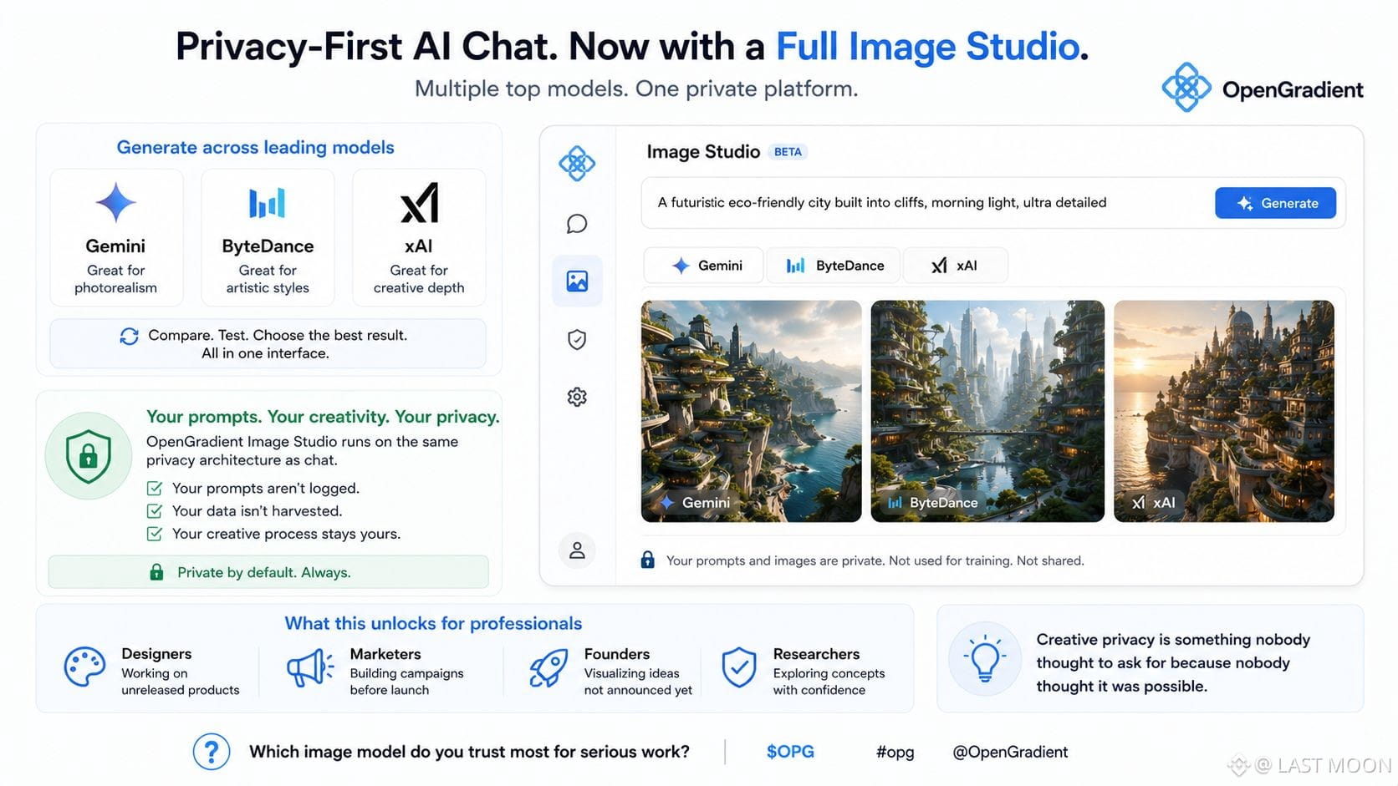Screen dimensions: 1398x786
Task: Click the Researchers shield checkmark icon
Action: click(739, 667)
